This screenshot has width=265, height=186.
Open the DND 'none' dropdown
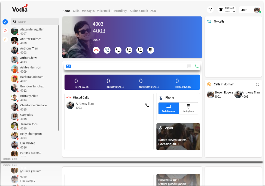point(230,12)
